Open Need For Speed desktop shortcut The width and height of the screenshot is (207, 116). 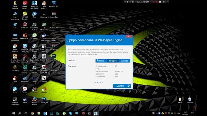click(x=44, y=69)
